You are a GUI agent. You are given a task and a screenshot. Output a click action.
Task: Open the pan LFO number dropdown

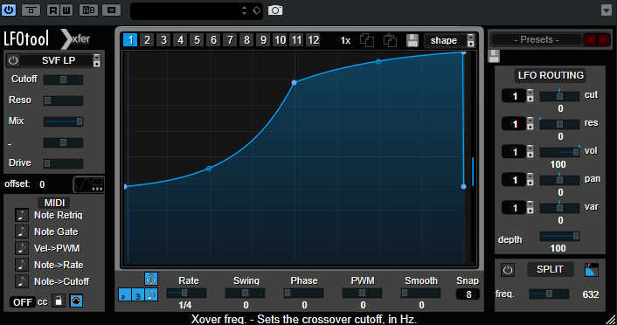tap(530, 179)
